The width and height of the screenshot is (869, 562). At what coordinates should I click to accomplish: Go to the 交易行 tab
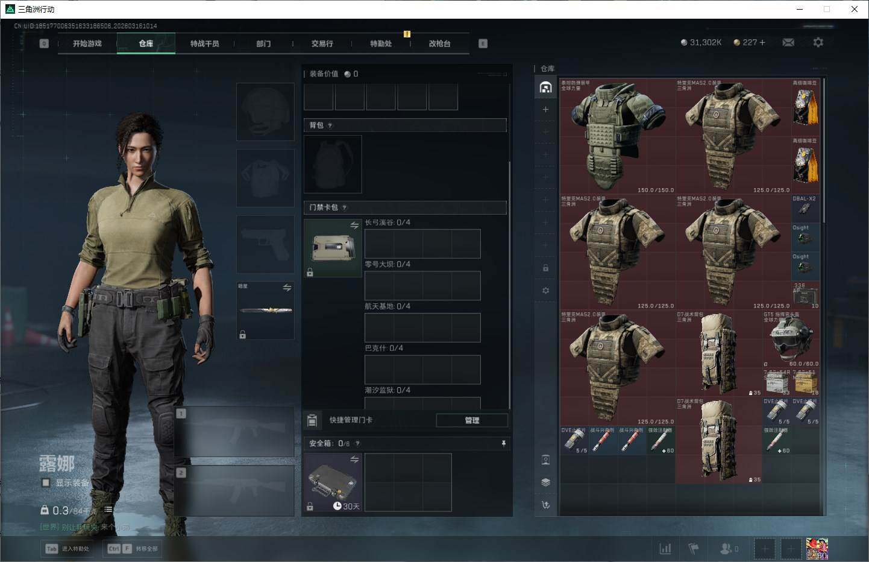(x=322, y=43)
